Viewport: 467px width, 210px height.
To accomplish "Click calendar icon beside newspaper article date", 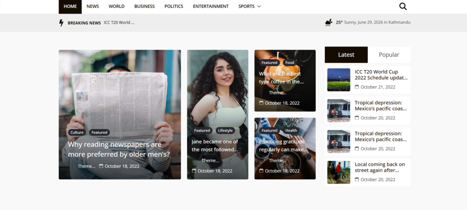I will [101, 166].
